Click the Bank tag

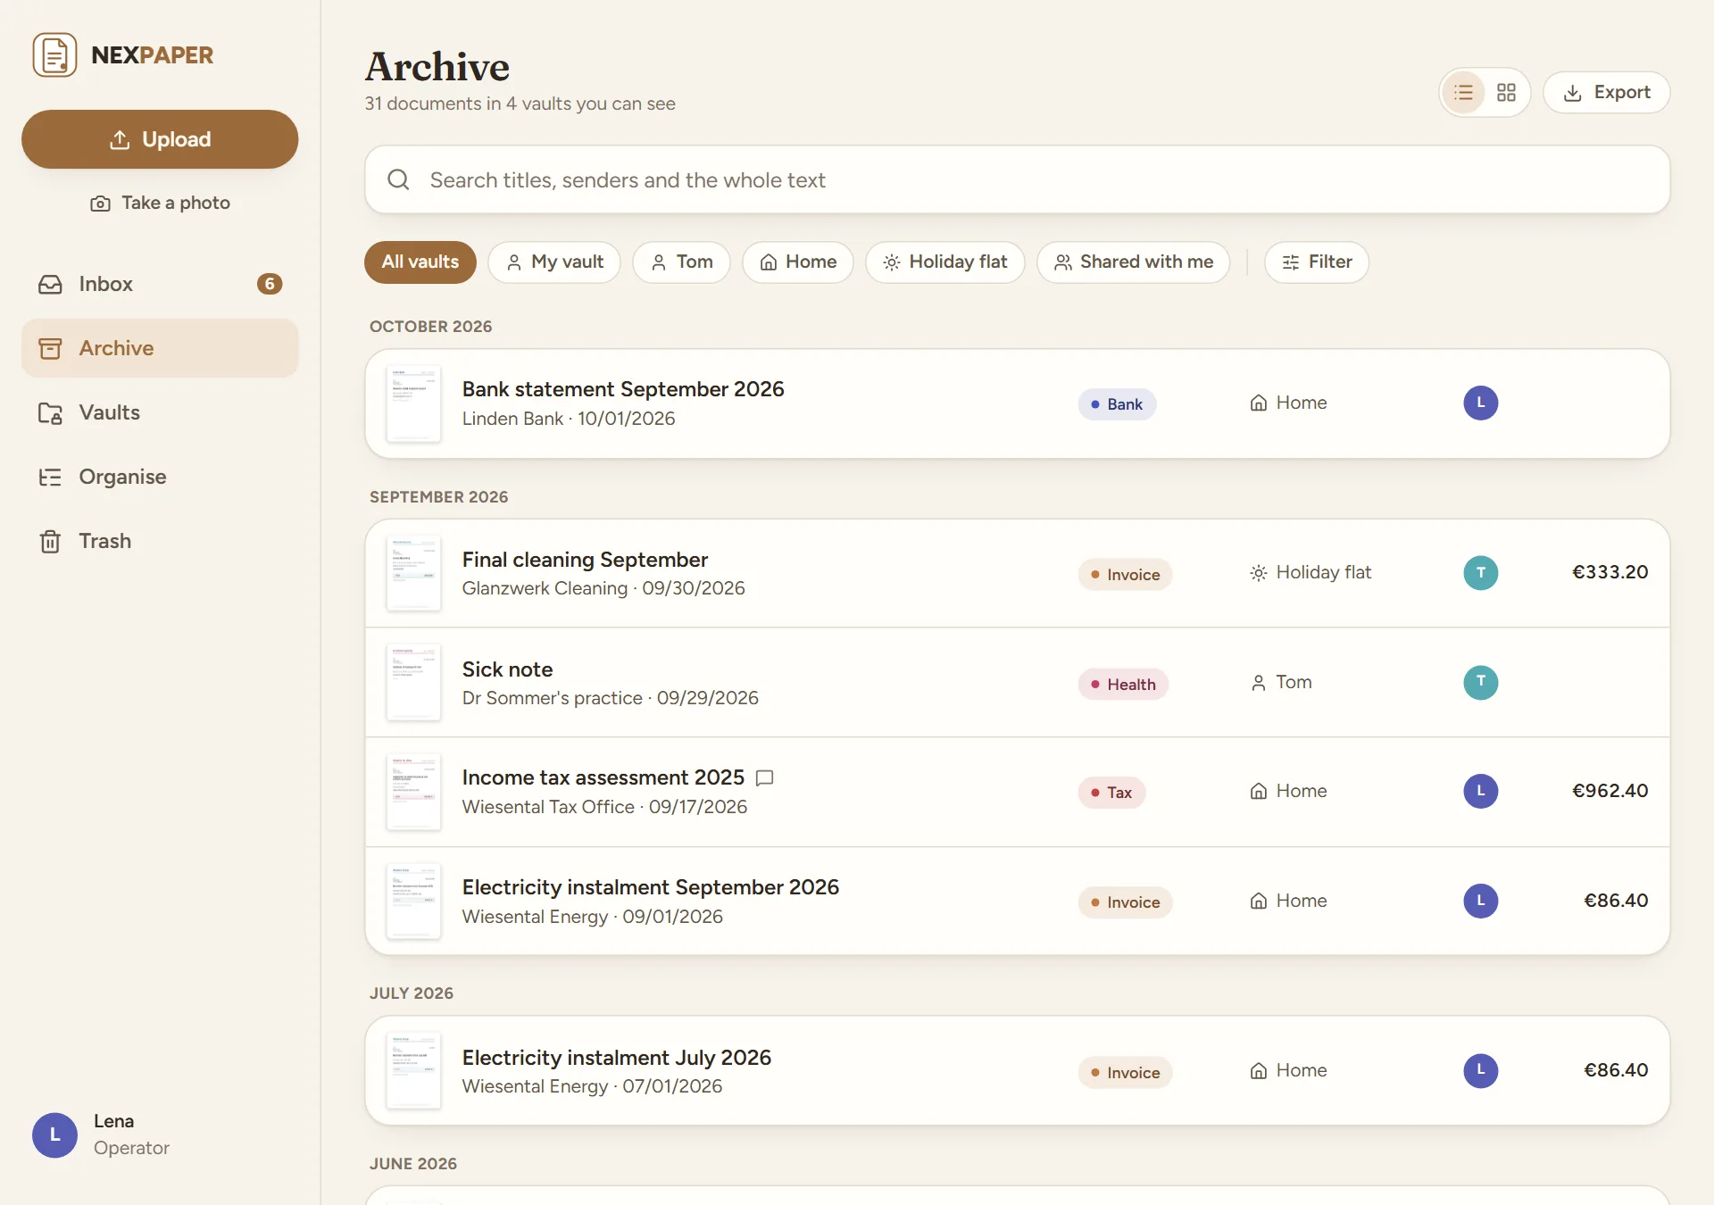[1117, 404]
